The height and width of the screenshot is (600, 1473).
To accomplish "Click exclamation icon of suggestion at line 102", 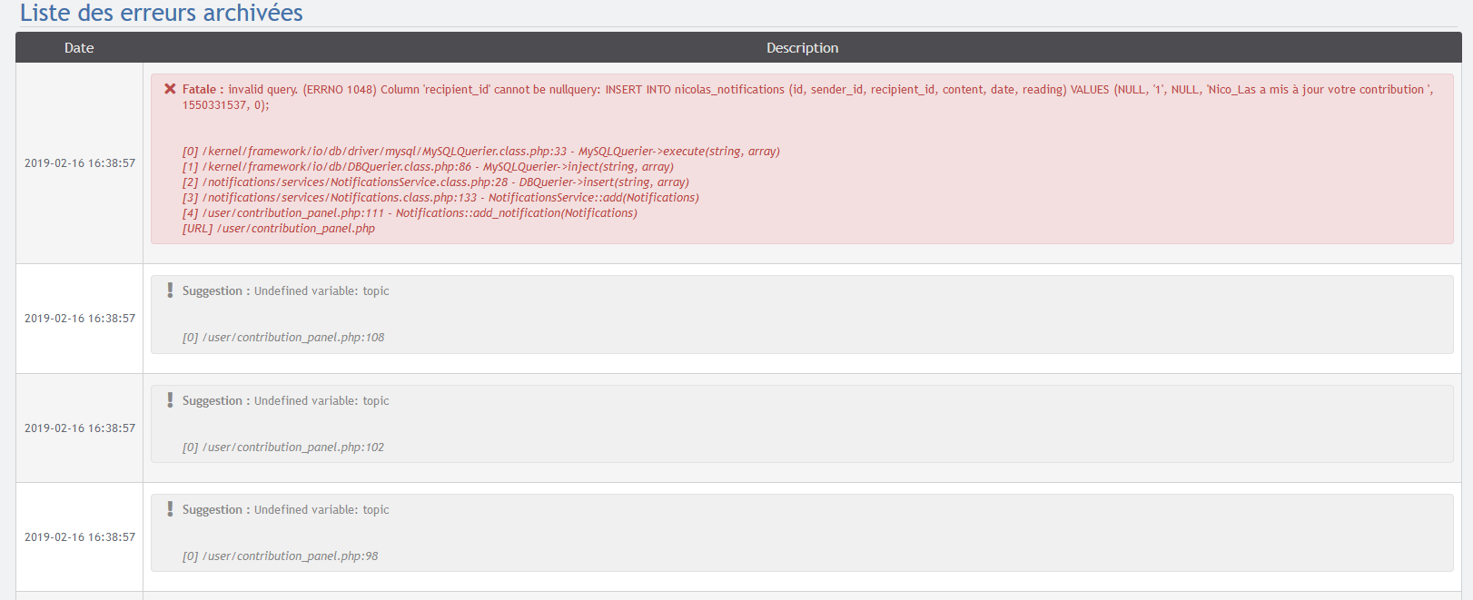I will [x=170, y=400].
